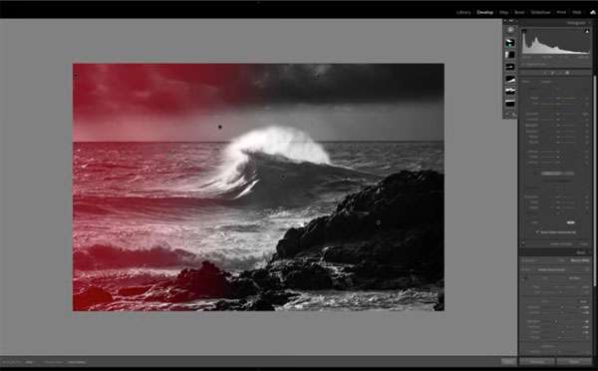Open the Library module

pyautogui.click(x=463, y=12)
